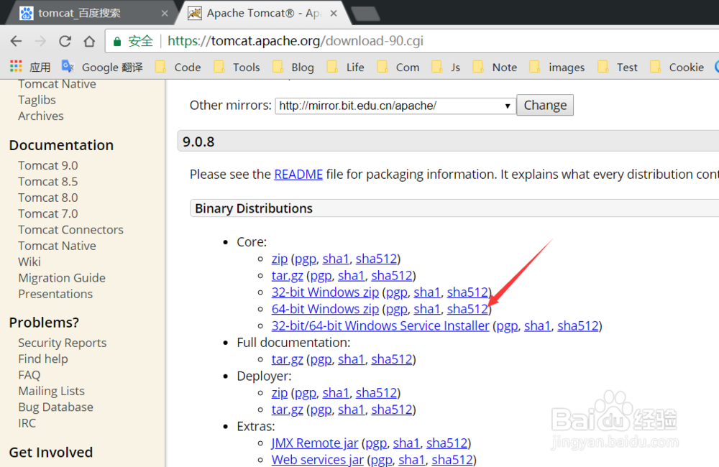Download the Deployer zip link

pos(279,393)
